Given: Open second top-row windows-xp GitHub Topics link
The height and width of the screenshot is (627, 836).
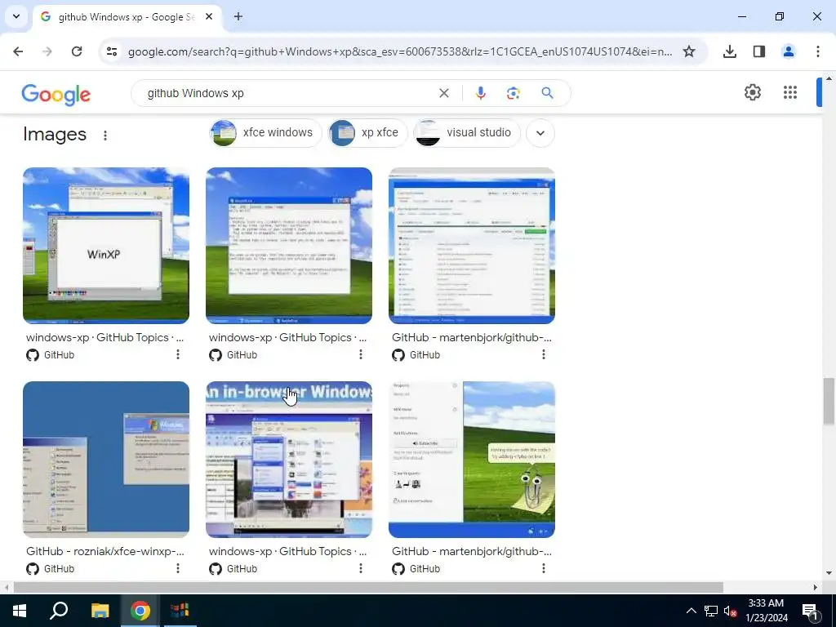Looking at the screenshot, I should click(x=288, y=337).
